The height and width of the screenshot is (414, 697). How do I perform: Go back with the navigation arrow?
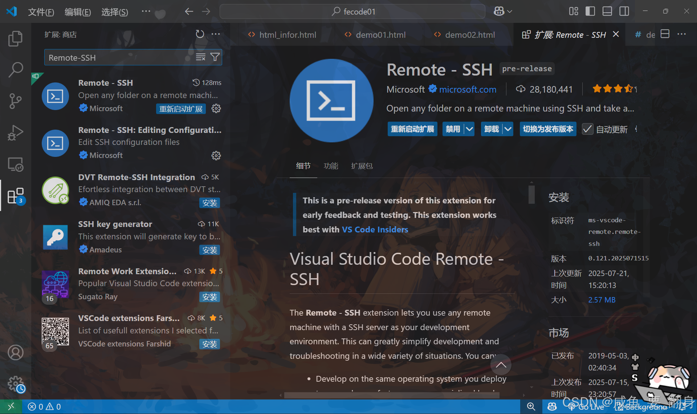tap(189, 12)
